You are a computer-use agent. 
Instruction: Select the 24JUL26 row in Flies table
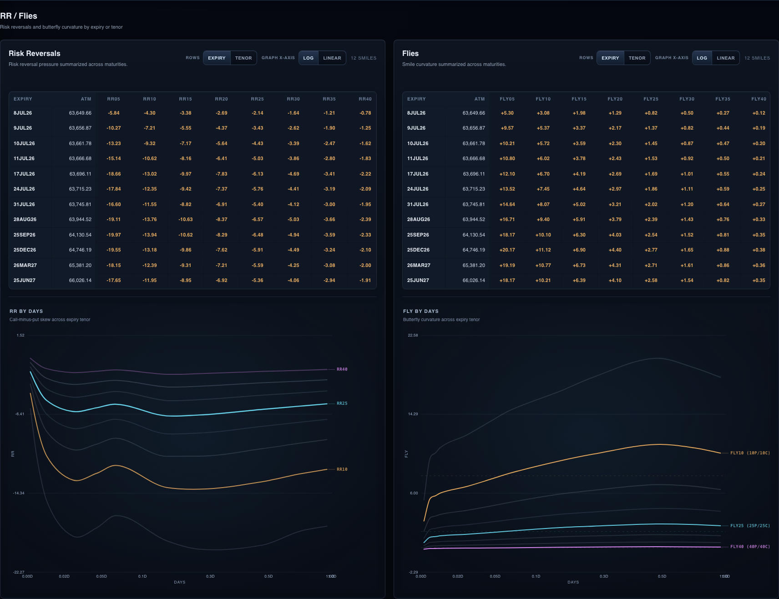click(x=586, y=189)
